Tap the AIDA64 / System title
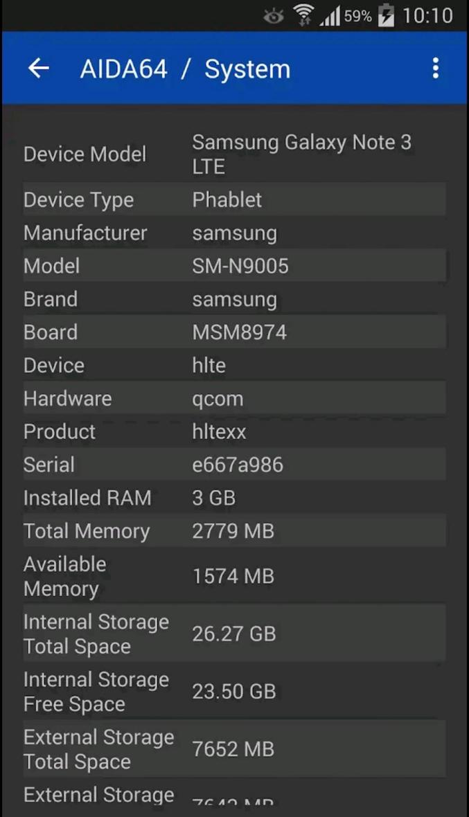 pos(186,68)
